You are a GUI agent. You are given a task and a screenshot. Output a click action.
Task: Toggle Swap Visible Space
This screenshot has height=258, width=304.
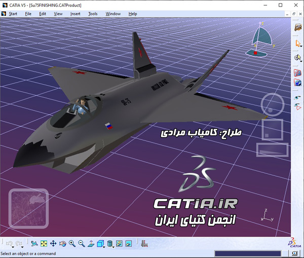(x=129, y=243)
